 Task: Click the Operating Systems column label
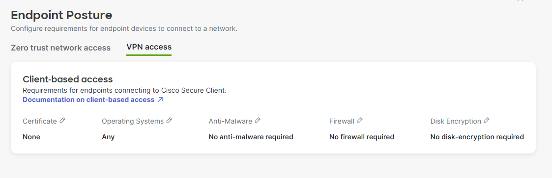(133, 122)
